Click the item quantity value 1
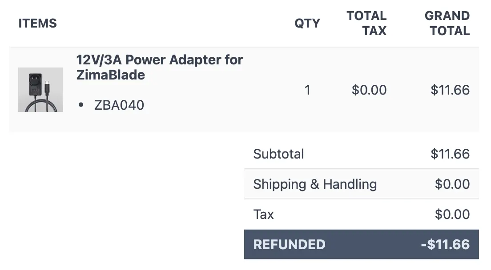This screenshot has height=270, width=491. (307, 90)
